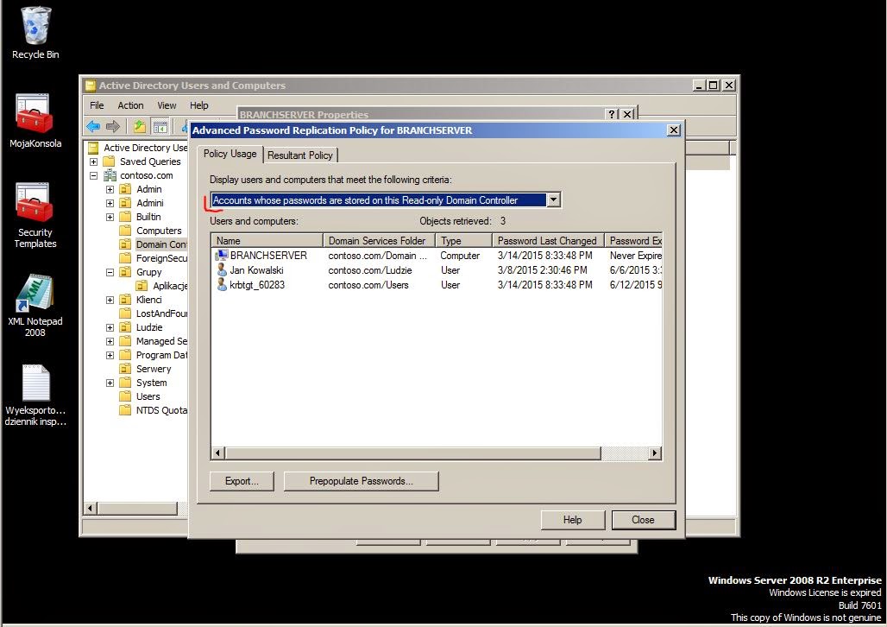This screenshot has height=627, width=887.
Task: Sort by Name column header
Action: [x=267, y=241]
